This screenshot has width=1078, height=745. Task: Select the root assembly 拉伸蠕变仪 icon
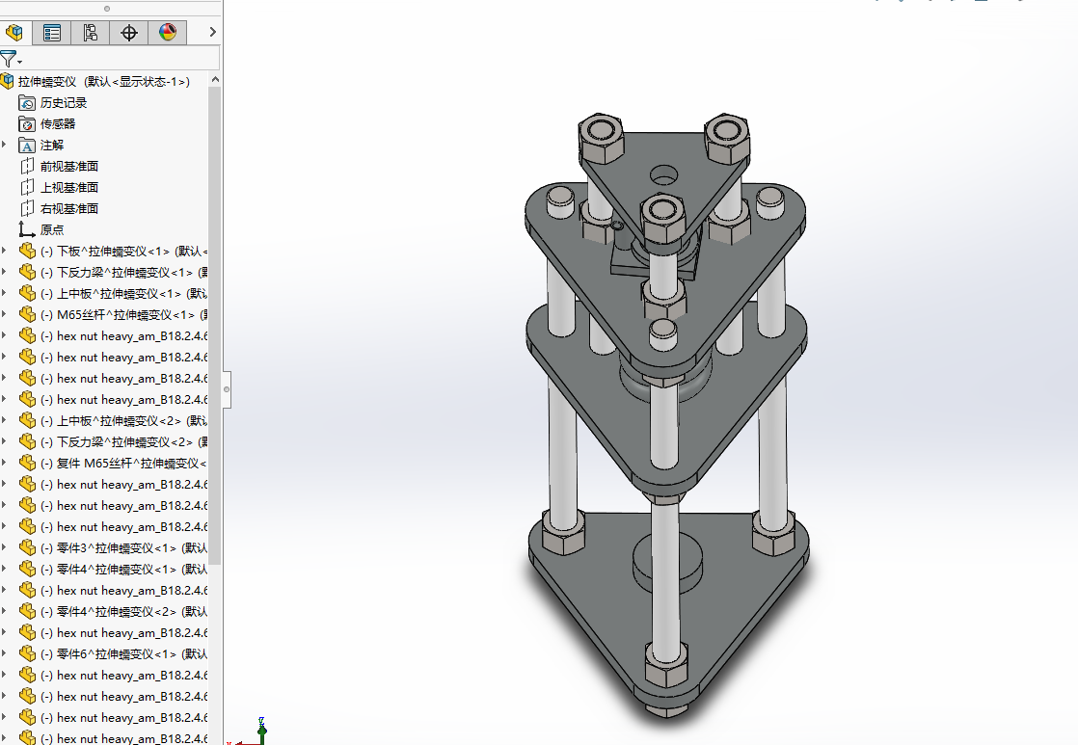pyautogui.click(x=8, y=81)
